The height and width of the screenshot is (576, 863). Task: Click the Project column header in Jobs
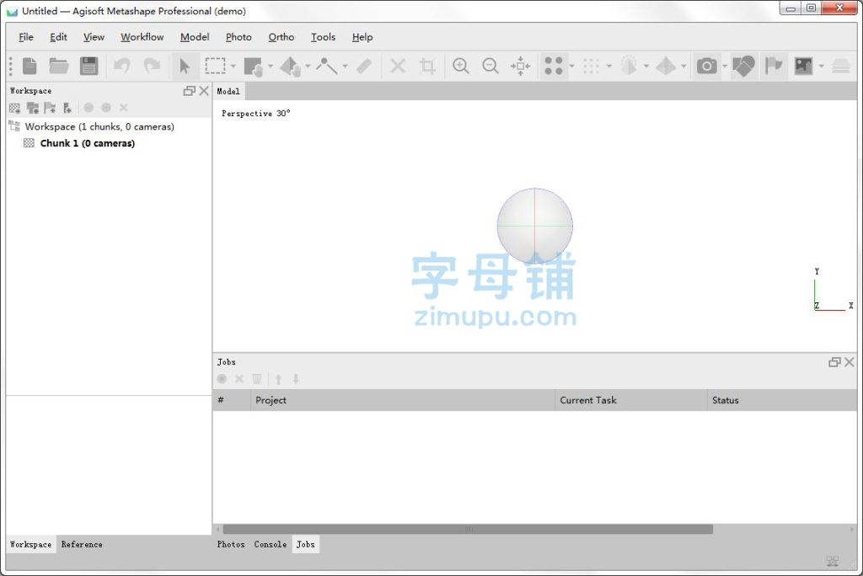point(402,400)
